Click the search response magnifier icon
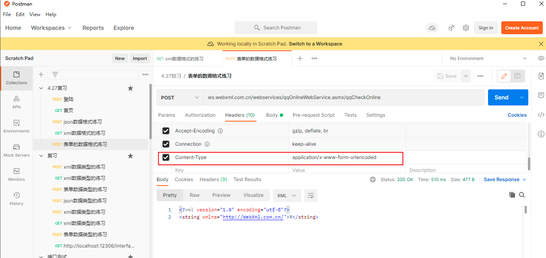Viewport: 546px width, 258px height. pos(522,195)
